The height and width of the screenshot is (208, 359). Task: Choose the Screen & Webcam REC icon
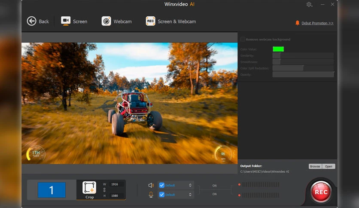pos(150,21)
